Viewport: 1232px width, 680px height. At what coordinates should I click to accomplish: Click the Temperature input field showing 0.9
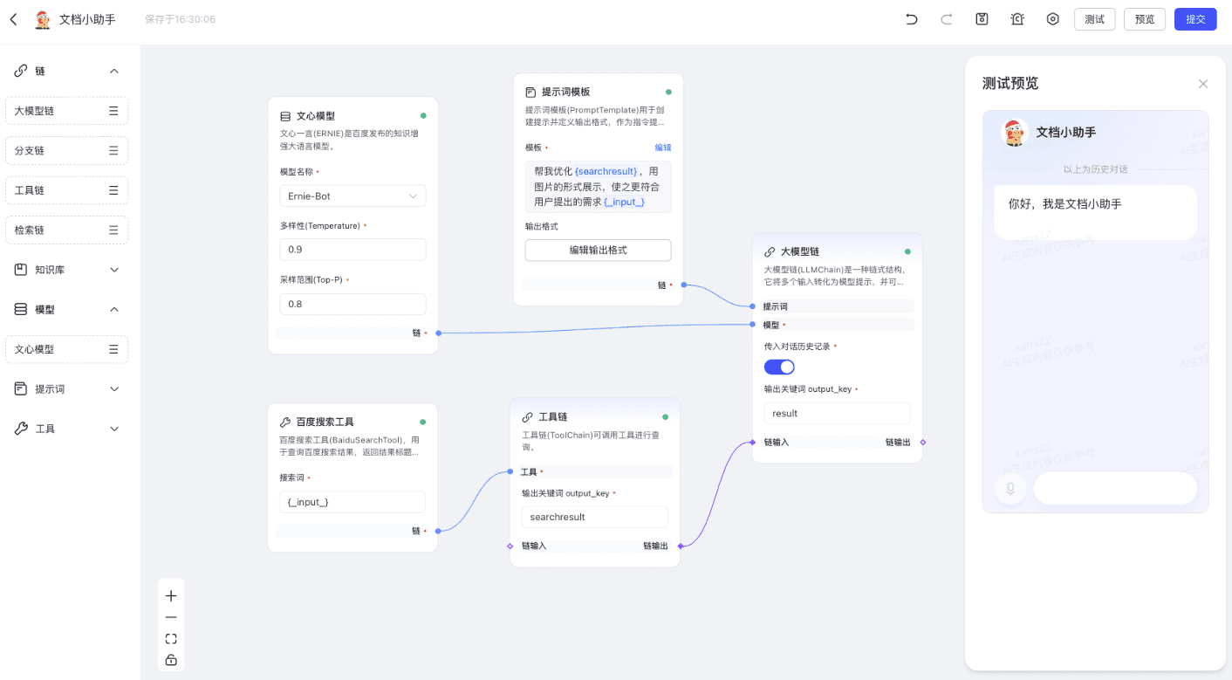click(x=352, y=250)
